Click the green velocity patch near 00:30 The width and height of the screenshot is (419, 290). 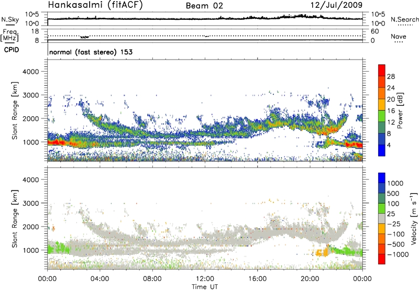(59, 248)
